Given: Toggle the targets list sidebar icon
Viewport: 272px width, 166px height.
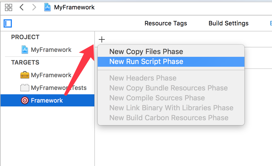Looking at the screenshot, I should click(x=8, y=23).
